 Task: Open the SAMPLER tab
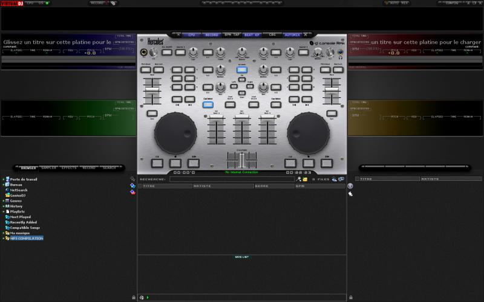[48, 167]
